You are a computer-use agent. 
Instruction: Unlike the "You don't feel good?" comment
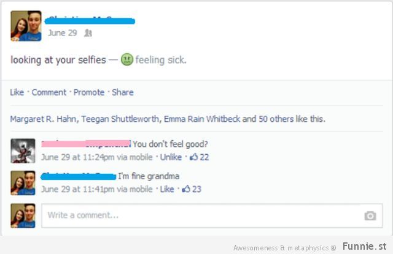coord(171,157)
